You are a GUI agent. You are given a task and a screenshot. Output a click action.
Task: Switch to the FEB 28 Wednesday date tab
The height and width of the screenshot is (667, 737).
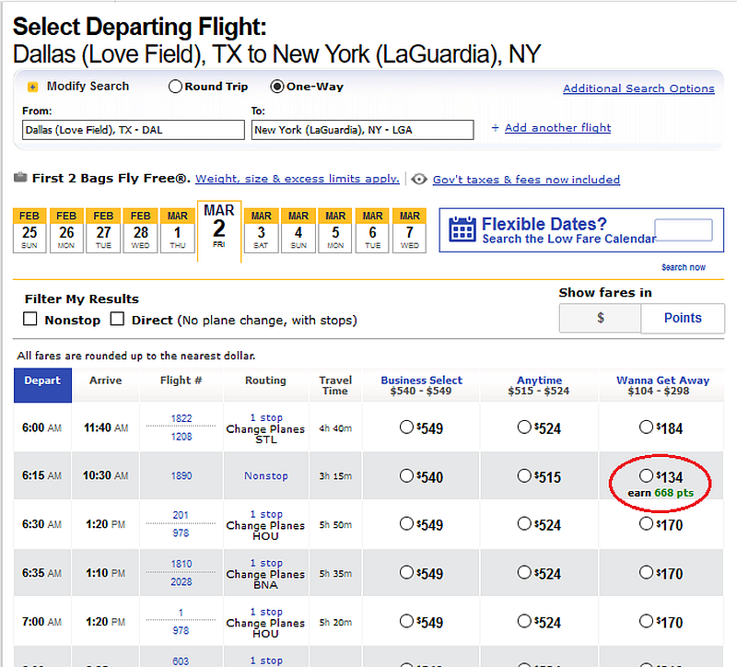tap(139, 229)
